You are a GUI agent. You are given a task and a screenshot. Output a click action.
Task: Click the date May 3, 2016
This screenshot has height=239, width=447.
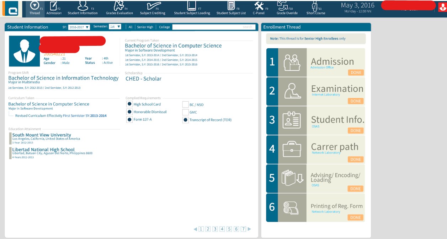coord(358,5)
